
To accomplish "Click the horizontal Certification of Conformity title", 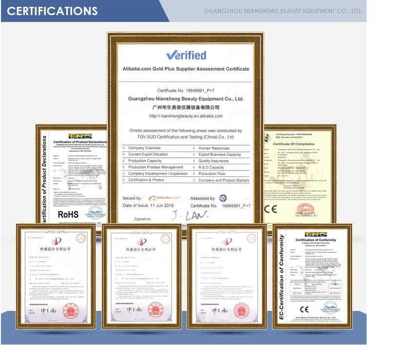I will (315, 240).
